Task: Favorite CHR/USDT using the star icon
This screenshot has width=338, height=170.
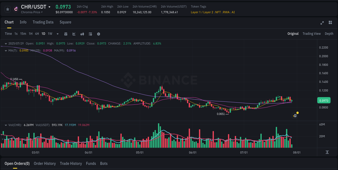Action: tap(8, 9)
